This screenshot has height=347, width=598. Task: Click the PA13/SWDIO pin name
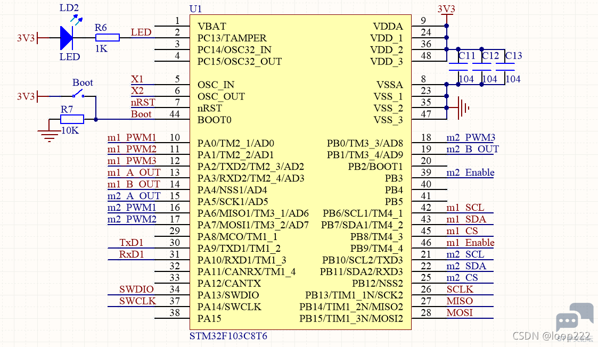(x=228, y=295)
